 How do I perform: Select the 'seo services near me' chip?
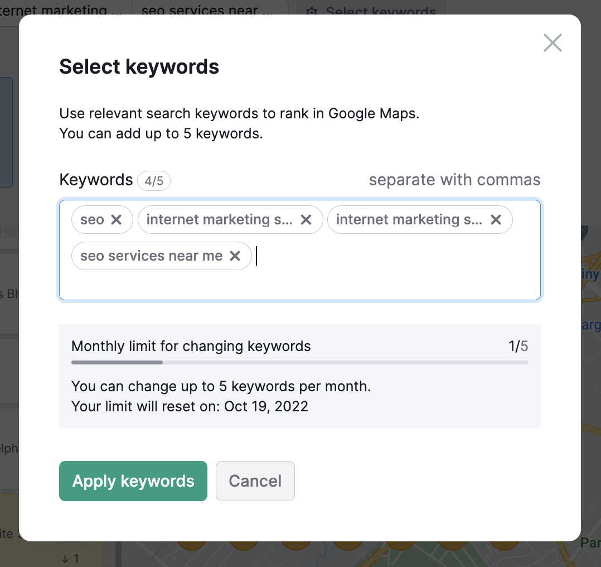coord(152,256)
